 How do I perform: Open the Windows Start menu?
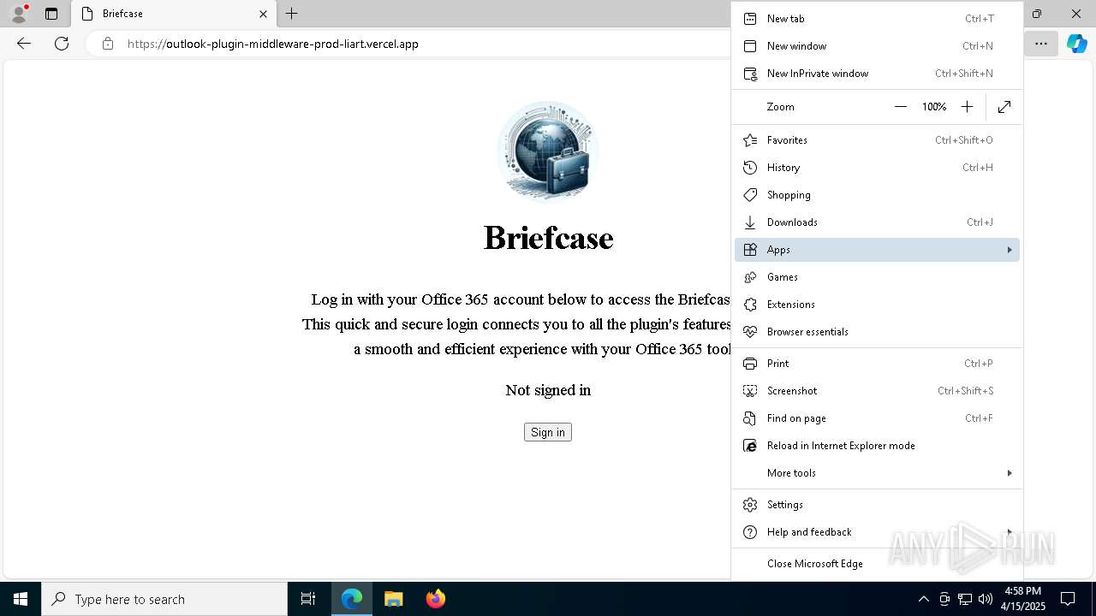(21, 599)
